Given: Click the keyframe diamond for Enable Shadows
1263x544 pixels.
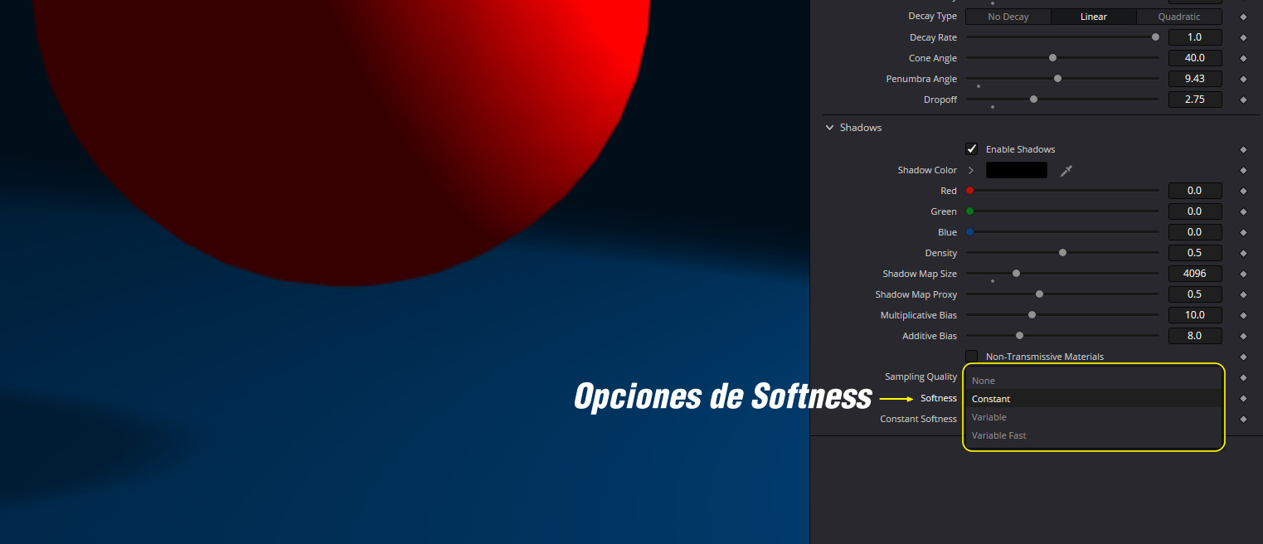Looking at the screenshot, I should click(1243, 150).
